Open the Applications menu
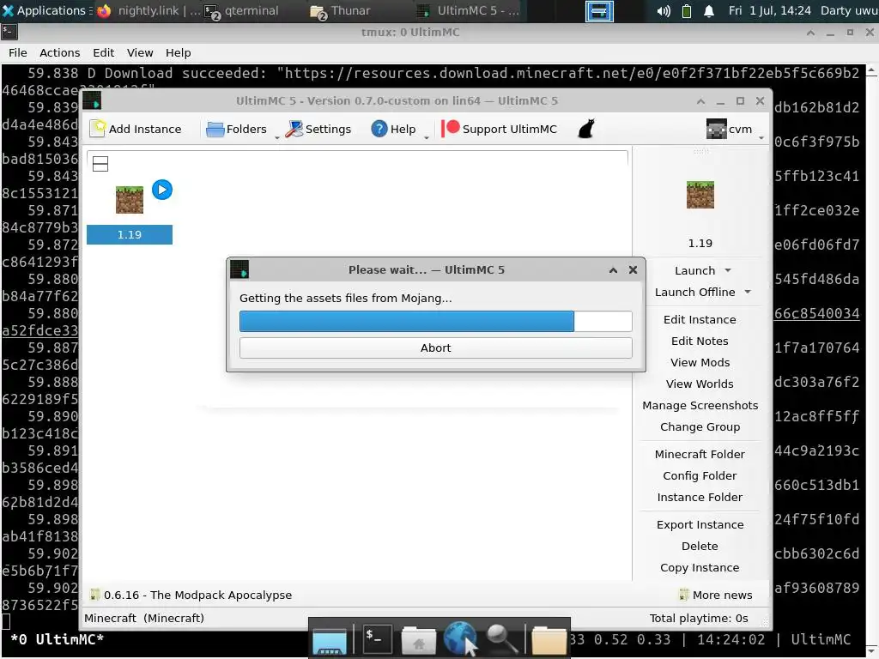Viewport: 879px width, 659px height. (45, 10)
